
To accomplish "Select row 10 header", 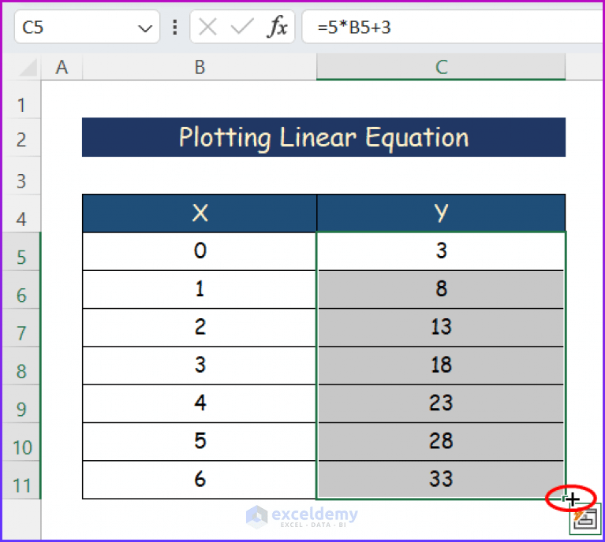I will pyautogui.click(x=21, y=442).
